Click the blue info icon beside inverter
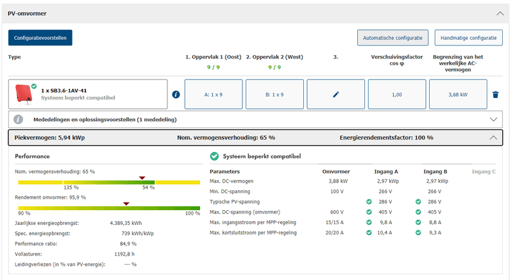 (x=176, y=95)
